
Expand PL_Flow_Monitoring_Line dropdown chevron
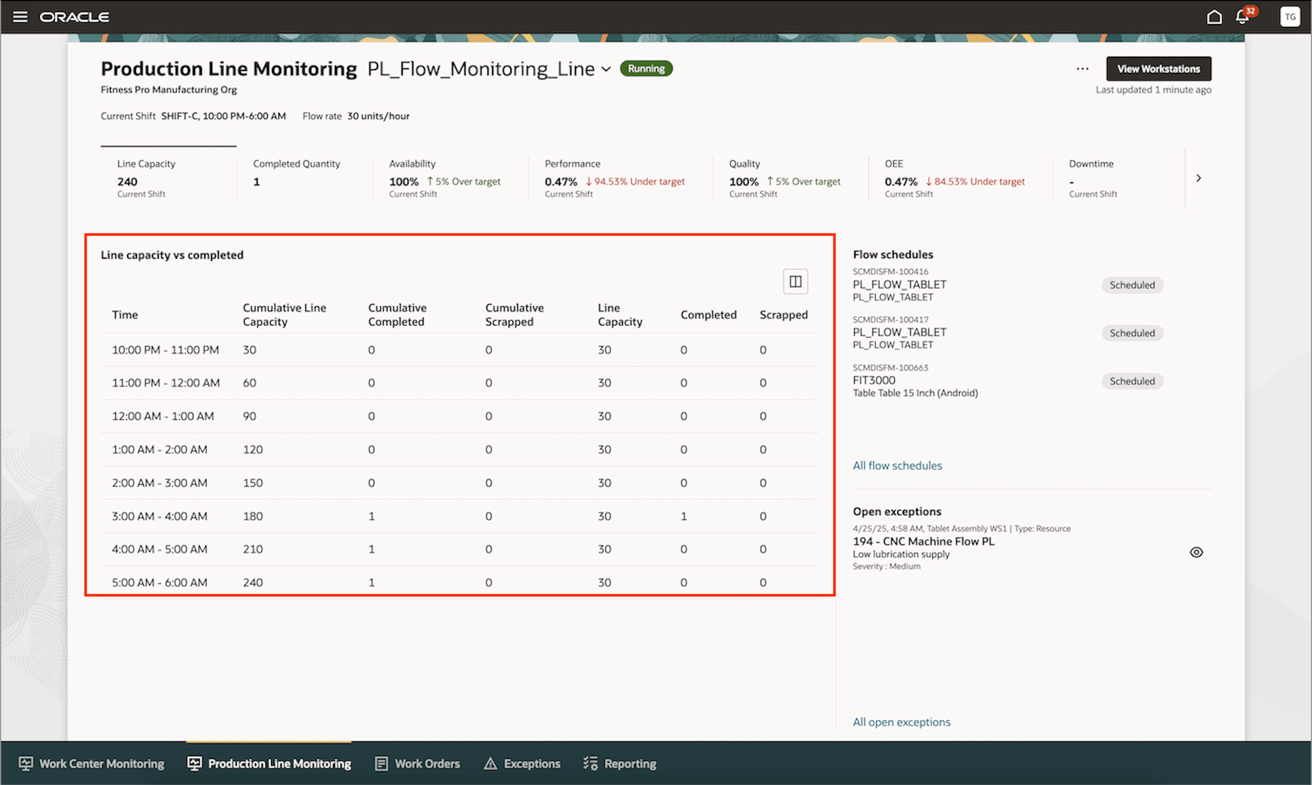[x=606, y=69]
